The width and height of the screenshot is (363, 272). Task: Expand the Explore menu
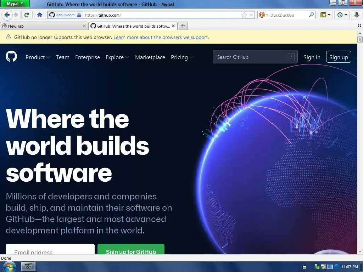click(x=117, y=57)
